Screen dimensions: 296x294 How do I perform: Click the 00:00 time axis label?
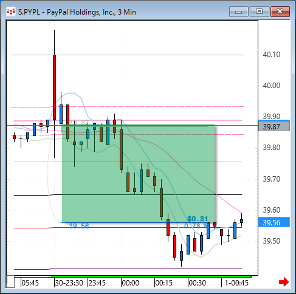tap(131, 282)
